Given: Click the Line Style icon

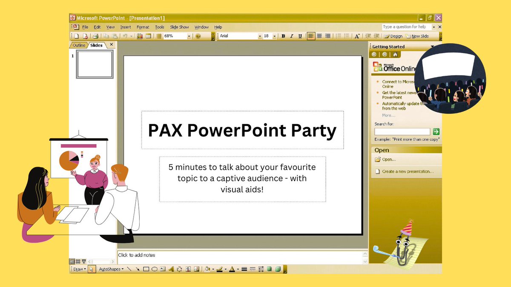Looking at the screenshot, I should click(244, 269).
